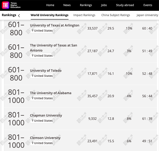Click location pin icon under Texas at Arlington

33,30
